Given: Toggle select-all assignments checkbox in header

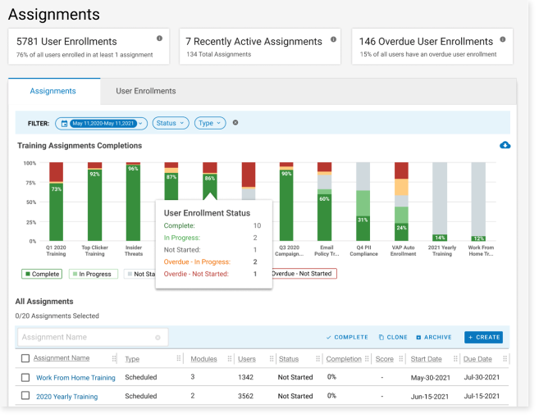Looking at the screenshot, I should click(25, 358).
